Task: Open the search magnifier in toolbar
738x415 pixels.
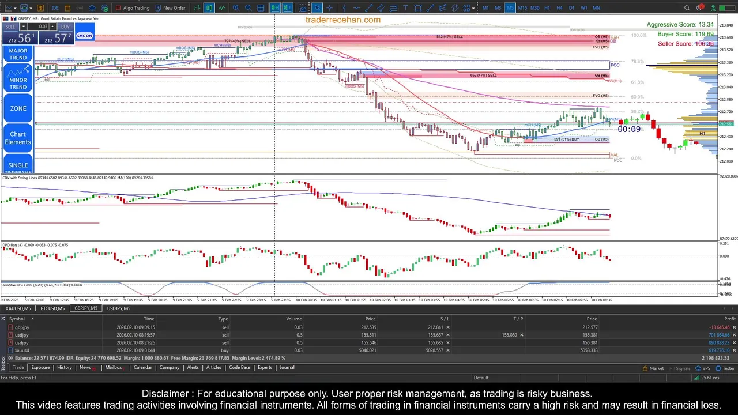Action: [x=687, y=8]
